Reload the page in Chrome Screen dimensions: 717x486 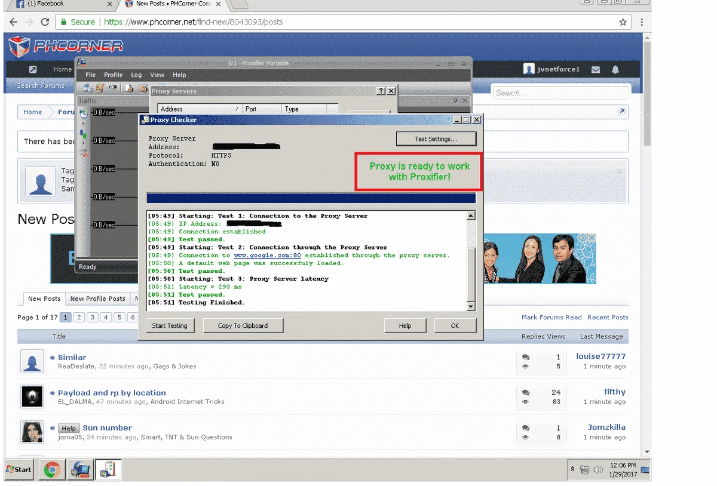(45, 22)
